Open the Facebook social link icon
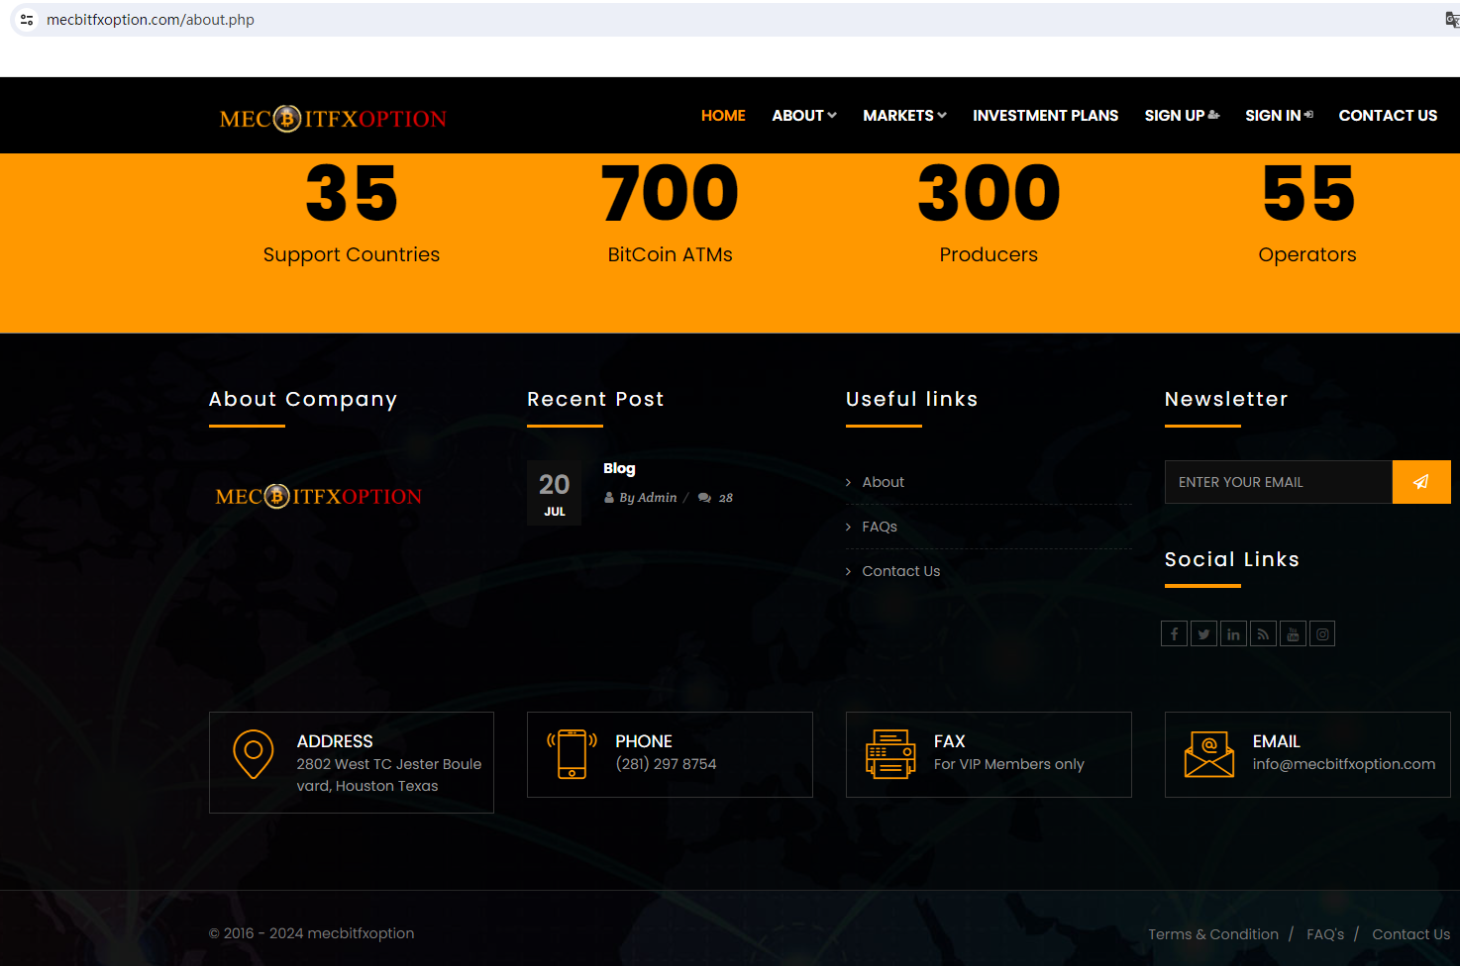 click(1174, 633)
